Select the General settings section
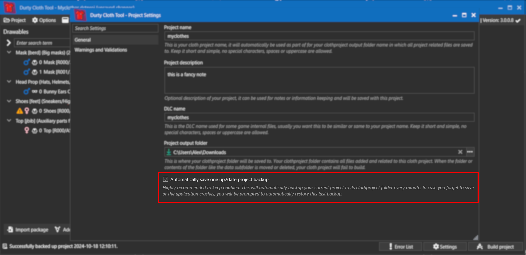 (83, 40)
